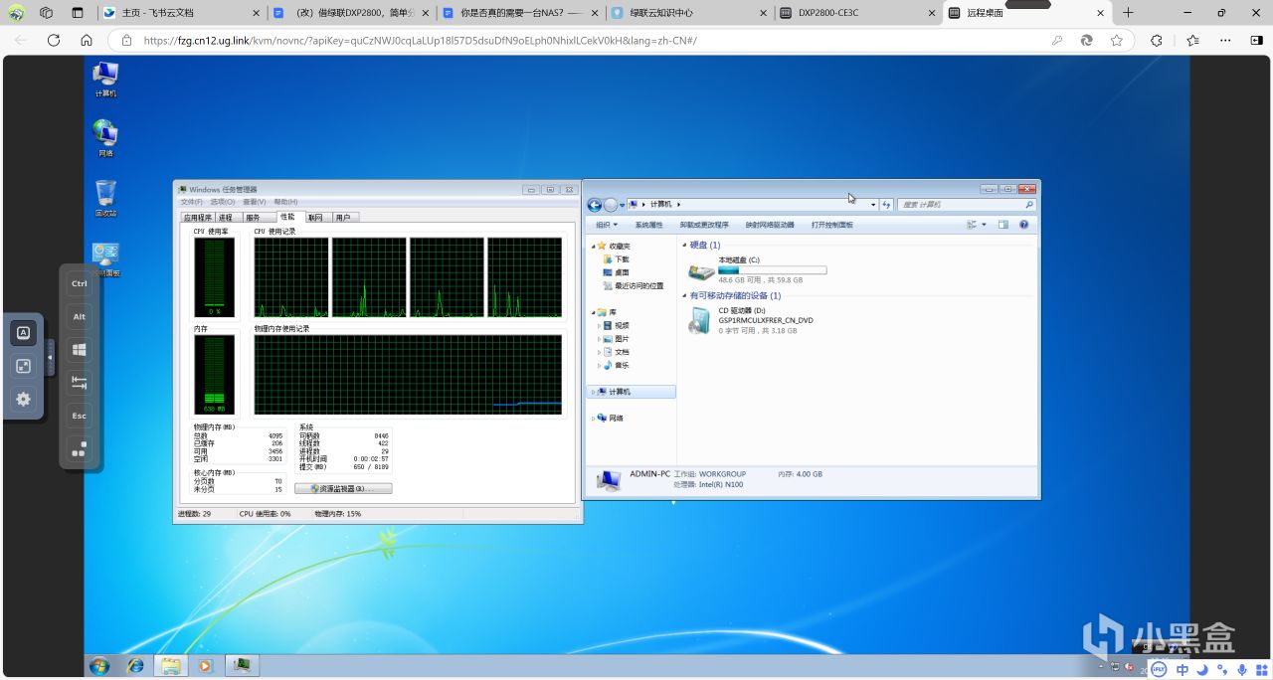The width and height of the screenshot is (1273, 680).
Task: Open the noVNC settings gear
Action: pyautogui.click(x=24, y=400)
